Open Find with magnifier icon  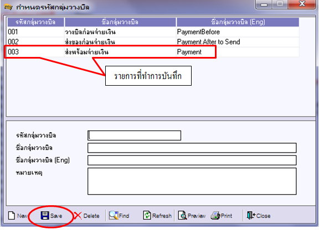pyautogui.click(x=114, y=216)
